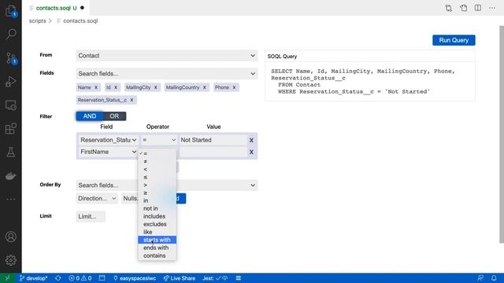This screenshot has width=504, height=283.
Task: Click the compare changes icon in editor toolbar
Action: pos(449,8)
